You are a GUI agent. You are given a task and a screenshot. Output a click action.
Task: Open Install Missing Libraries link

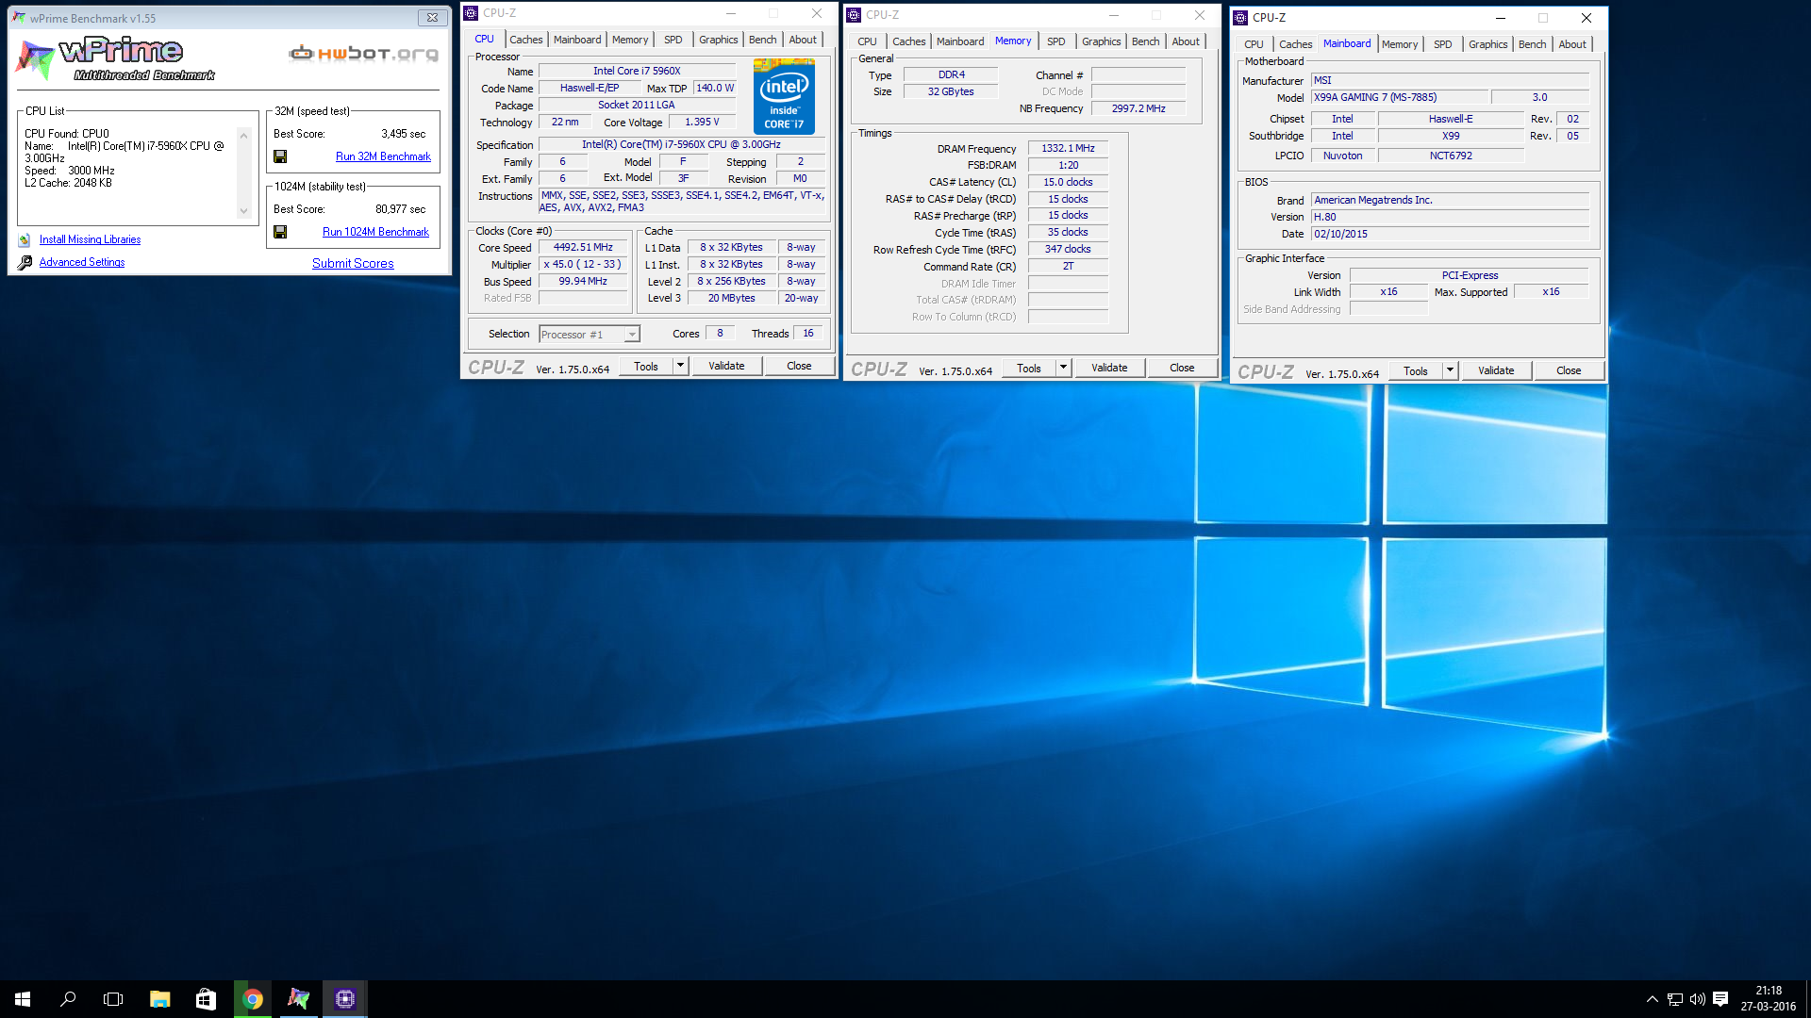point(90,240)
